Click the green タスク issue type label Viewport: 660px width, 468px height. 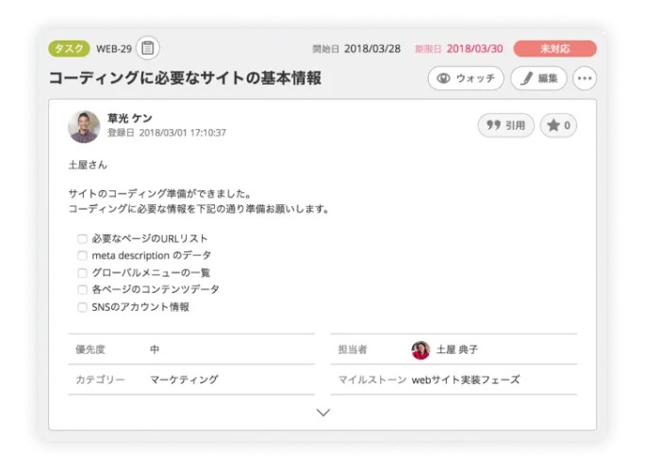69,48
